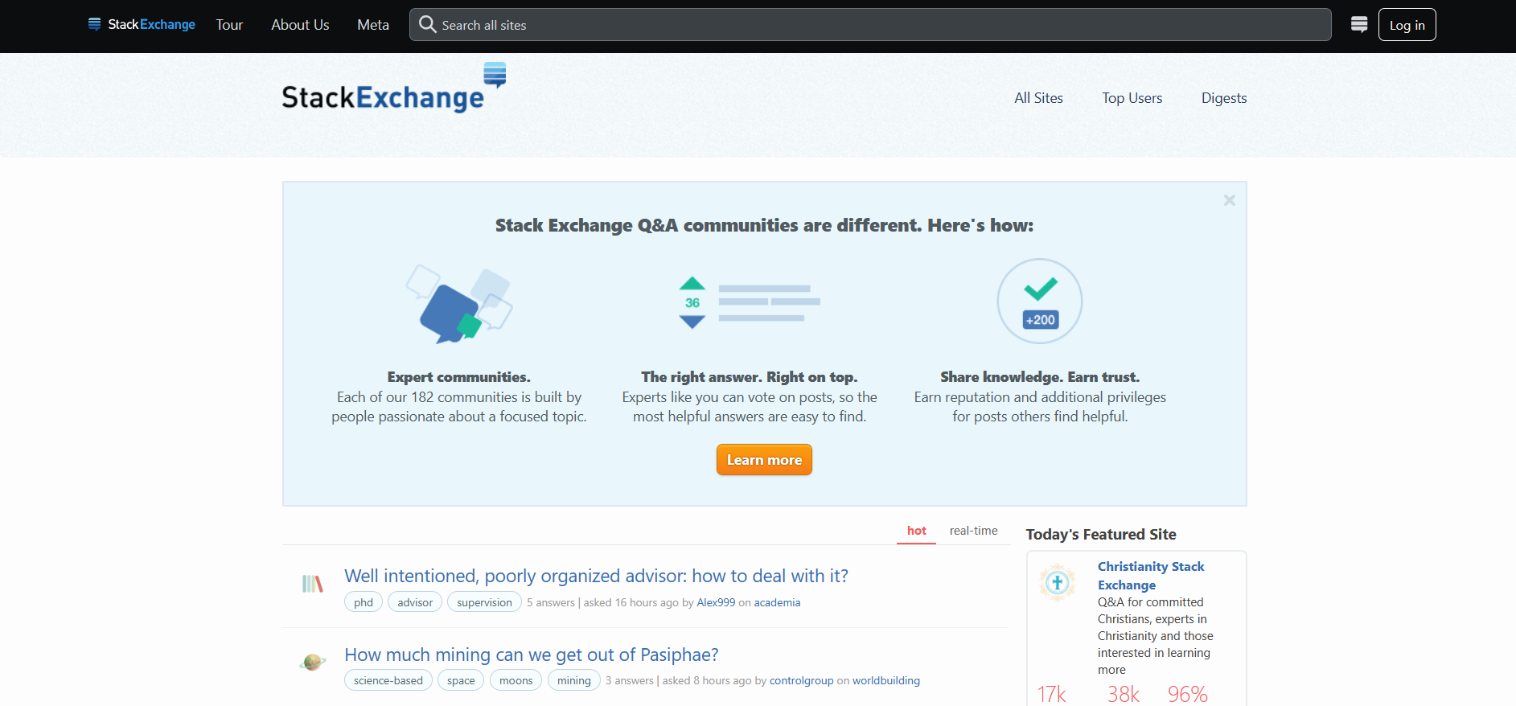The width and height of the screenshot is (1516, 706).
Task: Open the All Sites page
Action: point(1038,98)
